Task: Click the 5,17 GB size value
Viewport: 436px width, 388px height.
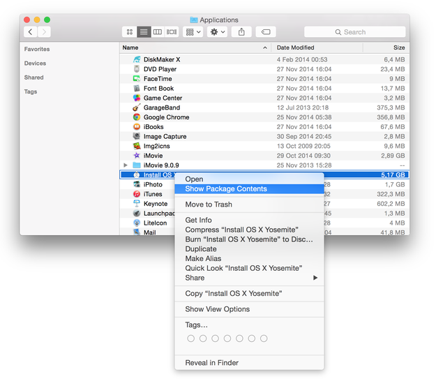Action: (393, 175)
